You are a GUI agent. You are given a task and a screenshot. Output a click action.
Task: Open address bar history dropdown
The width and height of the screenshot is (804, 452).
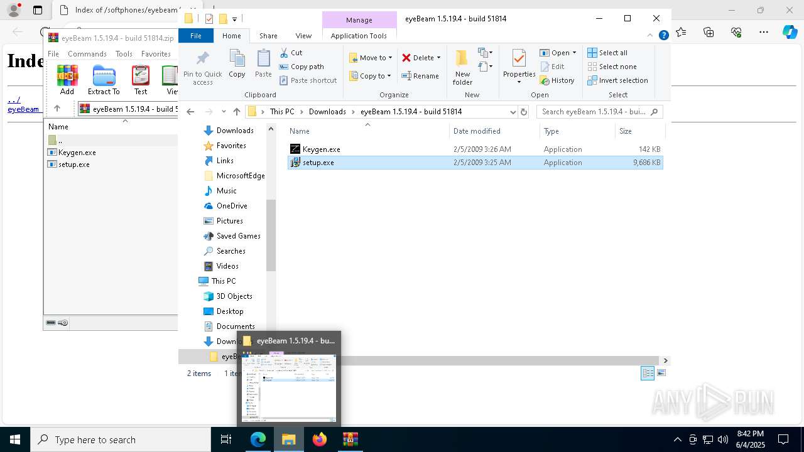(x=513, y=112)
